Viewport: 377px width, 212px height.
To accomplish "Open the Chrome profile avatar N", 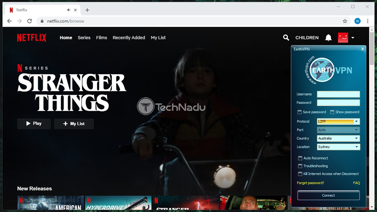I will [x=357, y=21].
